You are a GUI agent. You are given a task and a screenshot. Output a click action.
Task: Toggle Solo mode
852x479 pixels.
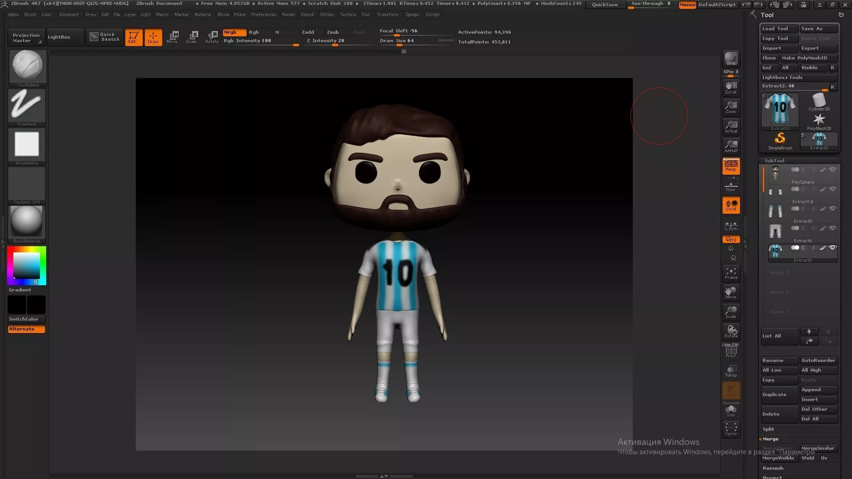point(731,410)
